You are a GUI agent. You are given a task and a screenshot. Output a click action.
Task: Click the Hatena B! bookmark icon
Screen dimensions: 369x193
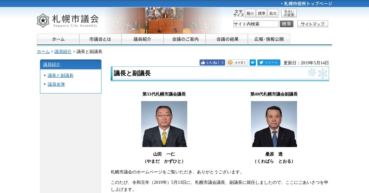(x=253, y=62)
